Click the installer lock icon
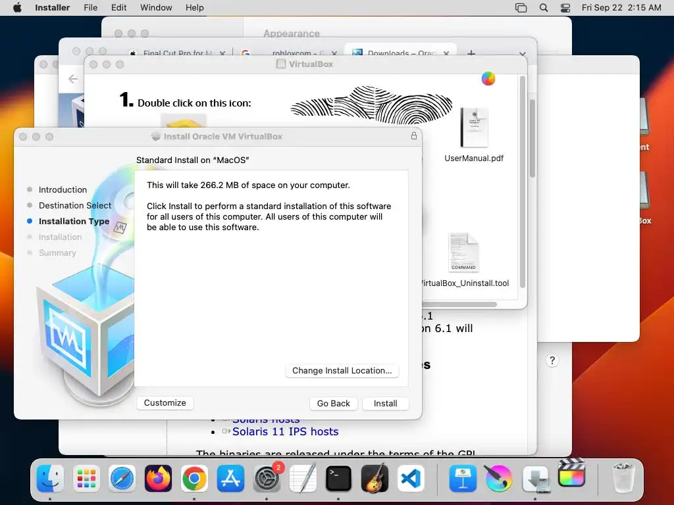674x505 pixels. click(413, 135)
